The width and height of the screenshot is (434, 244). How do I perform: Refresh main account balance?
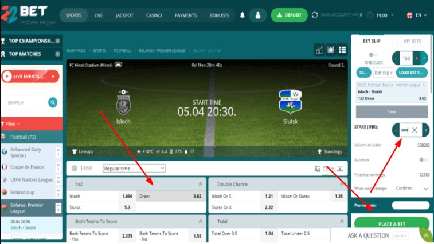click(x=314, y=15)
